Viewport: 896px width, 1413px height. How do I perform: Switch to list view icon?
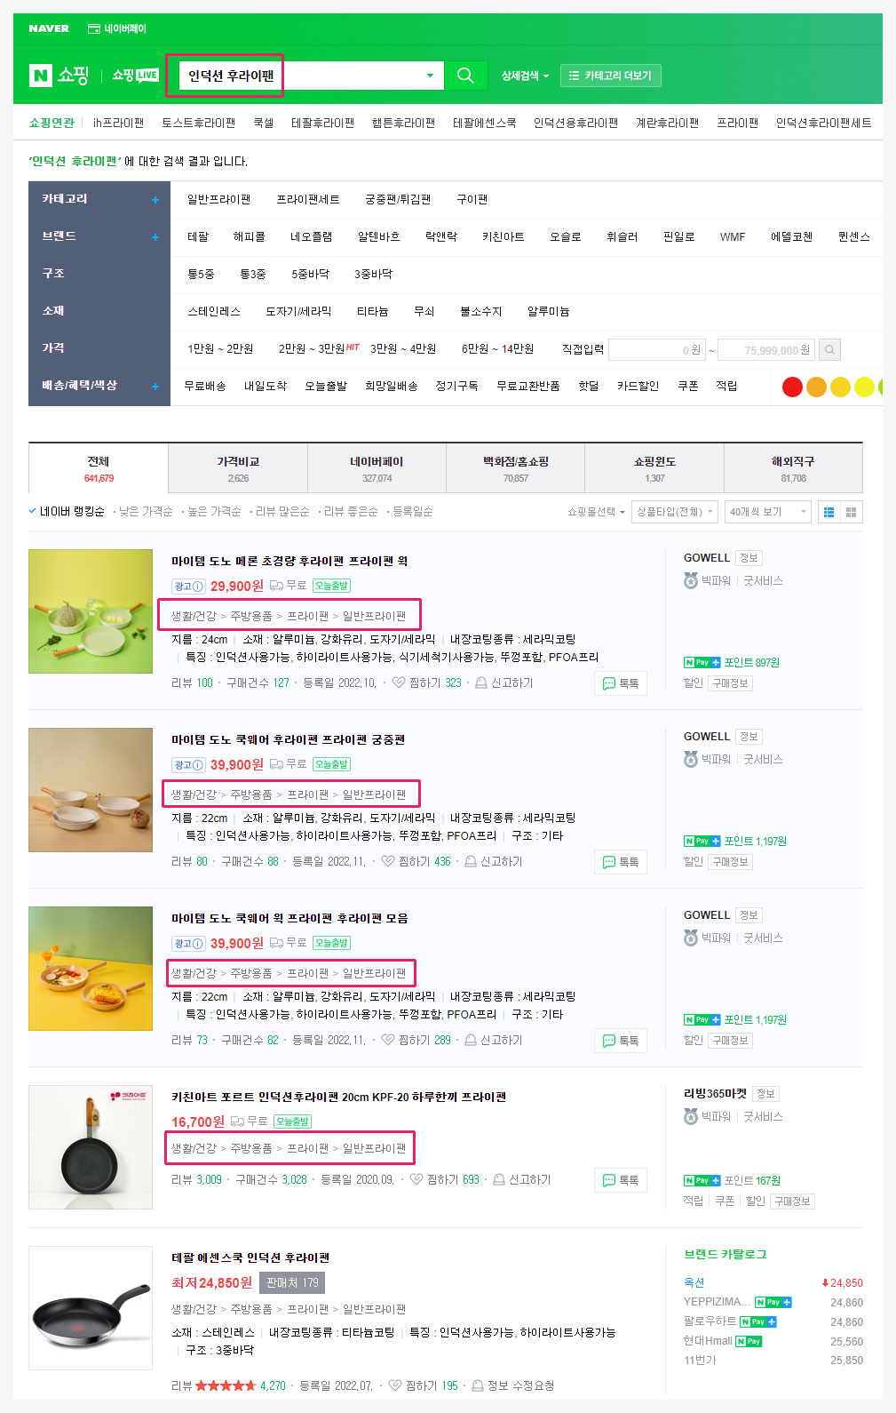[x=829, y=512]
